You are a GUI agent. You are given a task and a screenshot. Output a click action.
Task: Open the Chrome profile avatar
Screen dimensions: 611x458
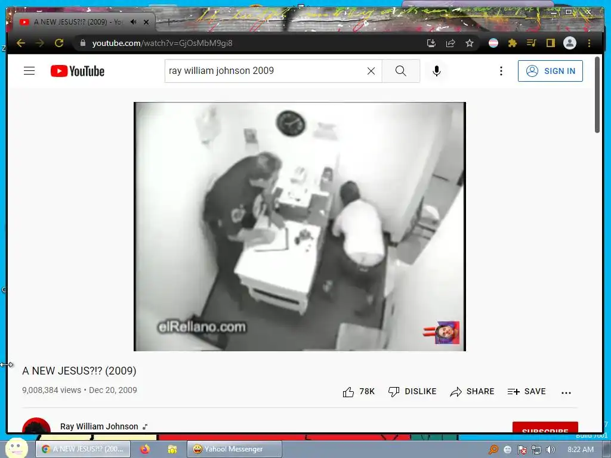coord(570,43)
